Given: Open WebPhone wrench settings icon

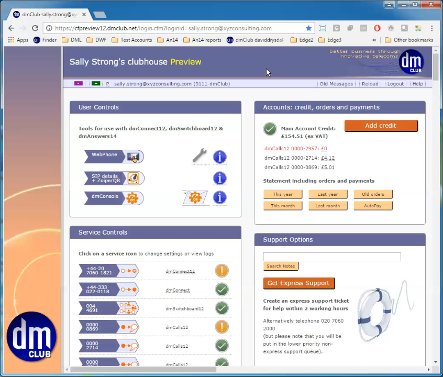Looking at the screenshot, I should [x=200, y=156].
